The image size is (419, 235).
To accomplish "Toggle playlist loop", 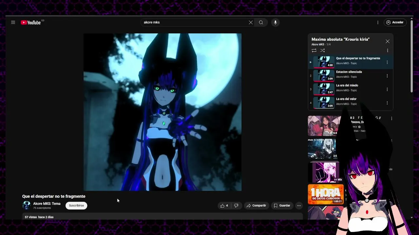I will pyautogui.click(x=314, y=51).
